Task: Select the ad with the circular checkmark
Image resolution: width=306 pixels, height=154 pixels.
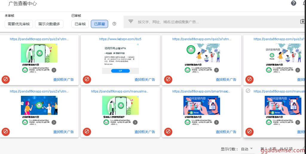Action: [248, 91]
